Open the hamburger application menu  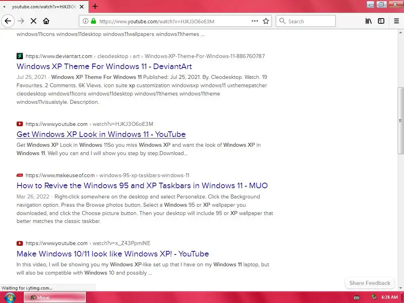[397, 21]
